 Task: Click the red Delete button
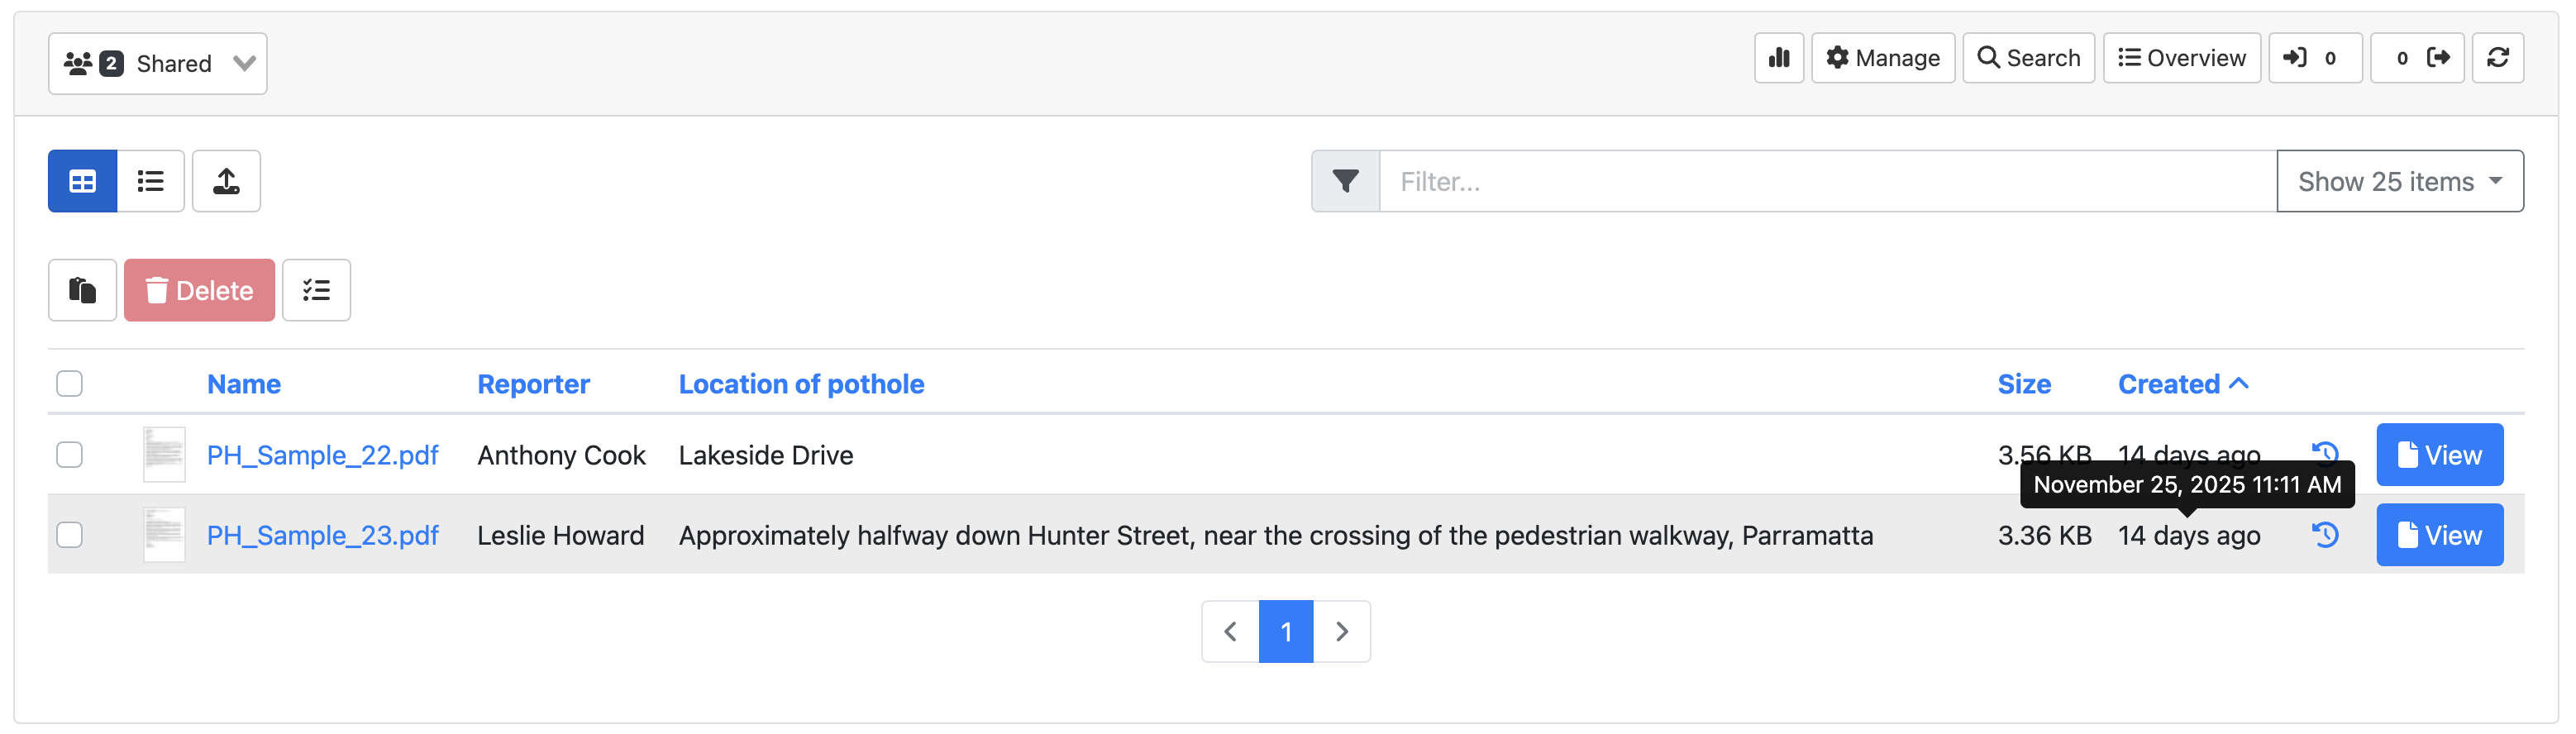pos(199,290)
